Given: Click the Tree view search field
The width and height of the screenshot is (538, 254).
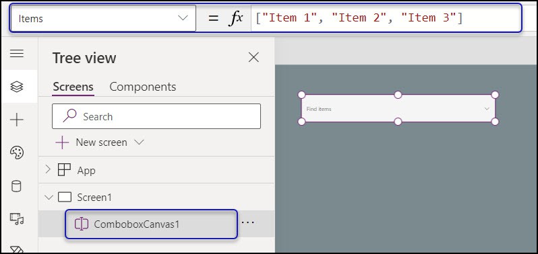Looking at the screenshot, I should [156, 116].
